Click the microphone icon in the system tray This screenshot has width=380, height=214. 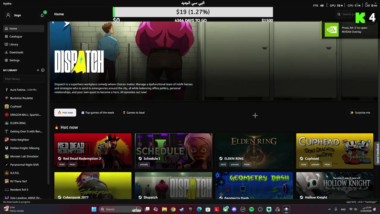pyautogui.click(x=336, y=209)
